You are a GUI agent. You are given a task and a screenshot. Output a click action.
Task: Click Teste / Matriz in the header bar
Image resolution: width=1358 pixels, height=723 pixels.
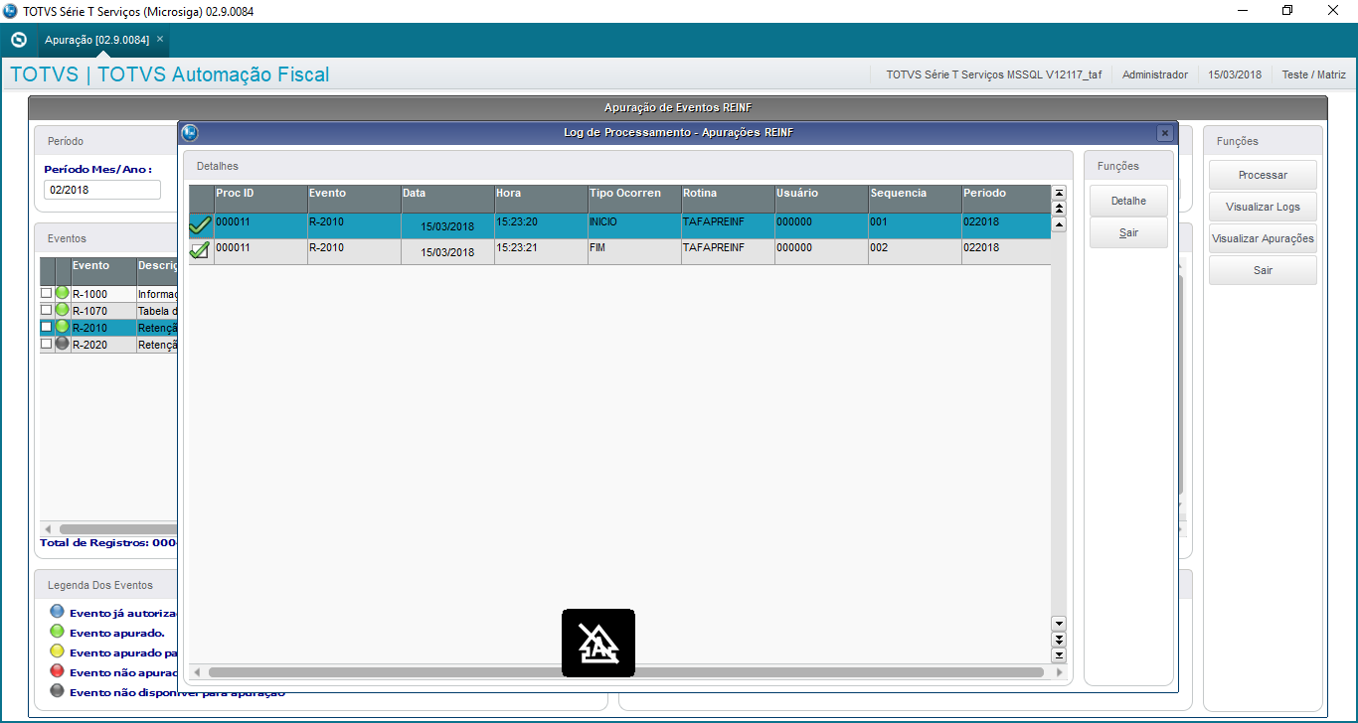pos(1314,74)
